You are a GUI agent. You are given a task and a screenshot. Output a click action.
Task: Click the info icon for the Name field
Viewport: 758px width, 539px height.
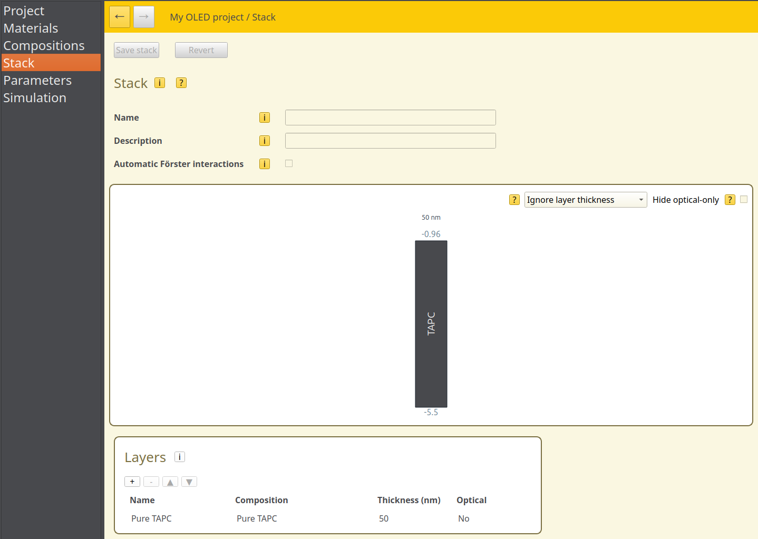coord(265,117)
